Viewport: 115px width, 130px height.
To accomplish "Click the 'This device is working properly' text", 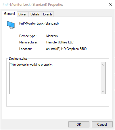I will (31, 65).
